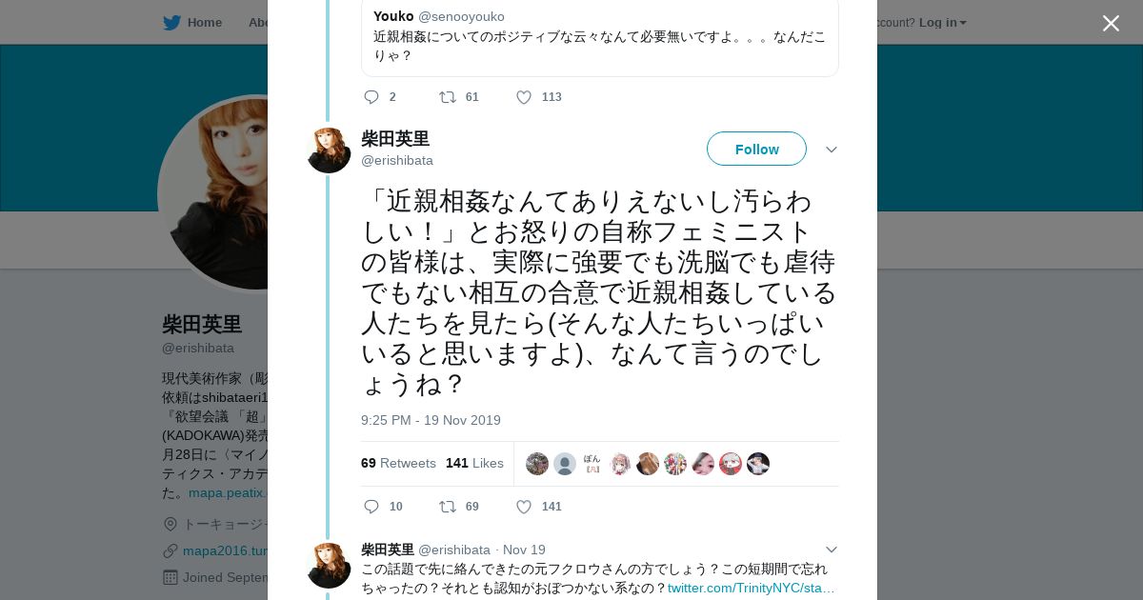Open the twitter.com/TrinityNYC link in the reply
The width and height of the screenshot is (1143, 600).
[751, 589]
